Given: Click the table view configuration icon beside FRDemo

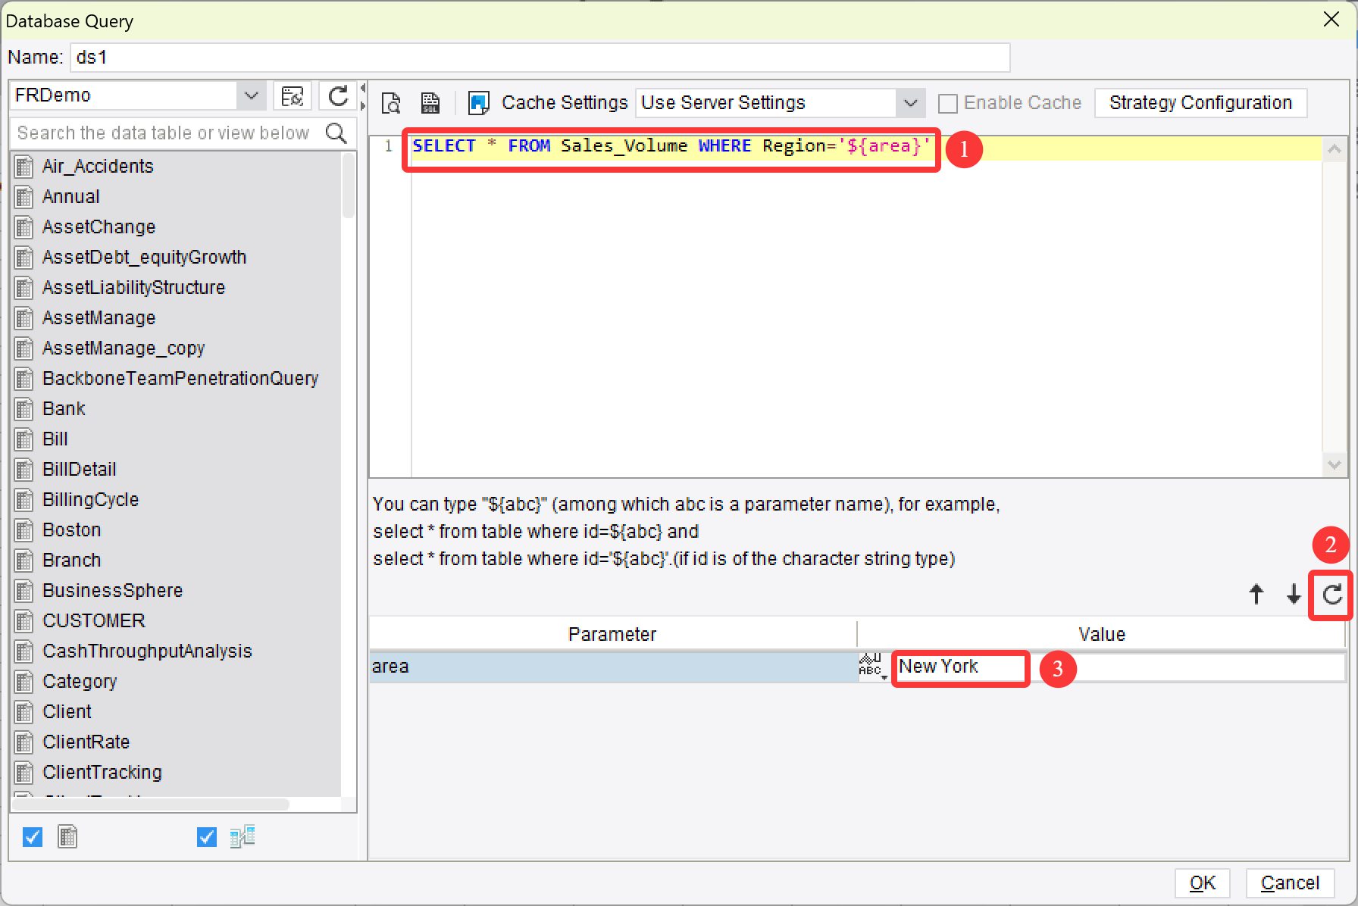Looking at the screenshot, I should tap(293, 95).
